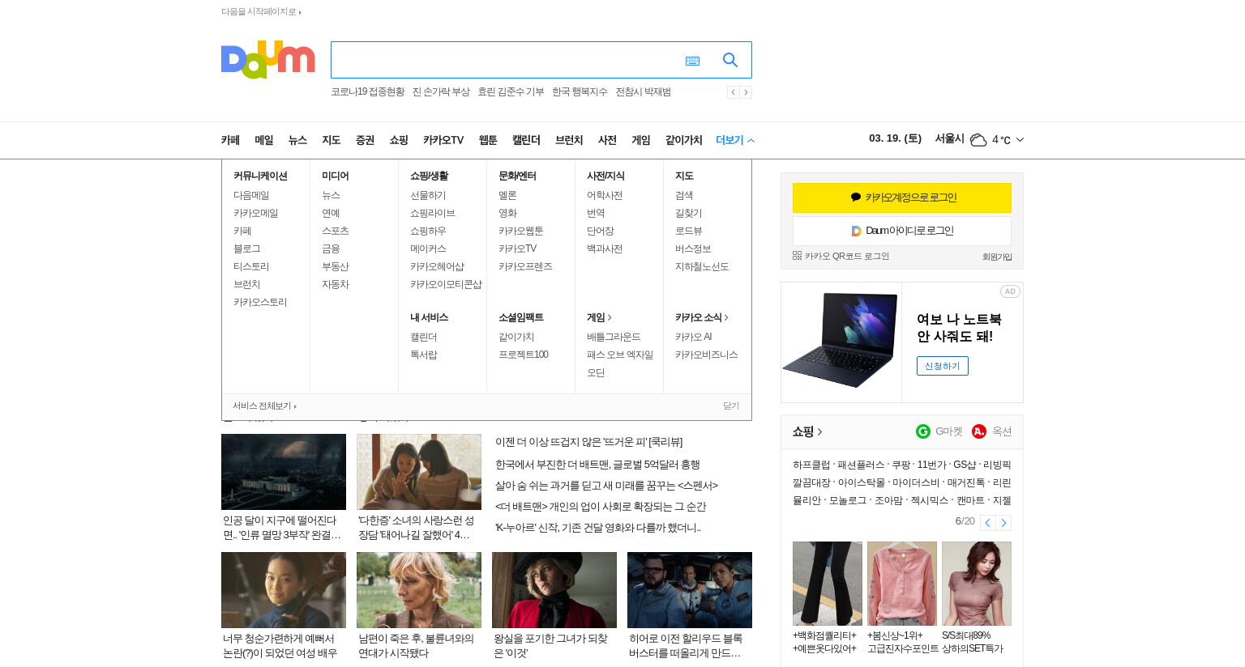Go to next shopping page arrow

(x=1003, y=523)
